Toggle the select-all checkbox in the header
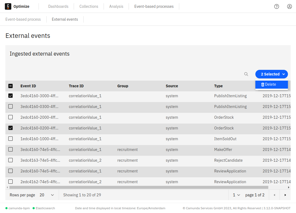The width and height of the screenshot is (296, 213). pos(10,86)
